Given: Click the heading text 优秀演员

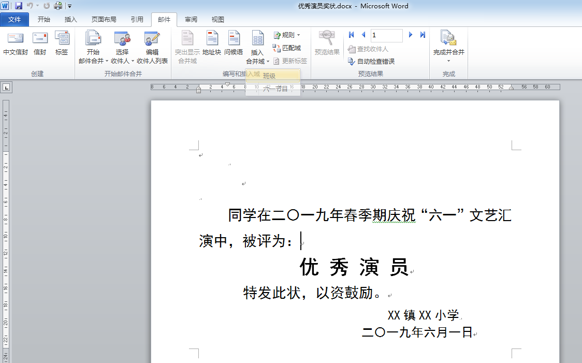Looking at the screenshot, I should coord(354,267).
